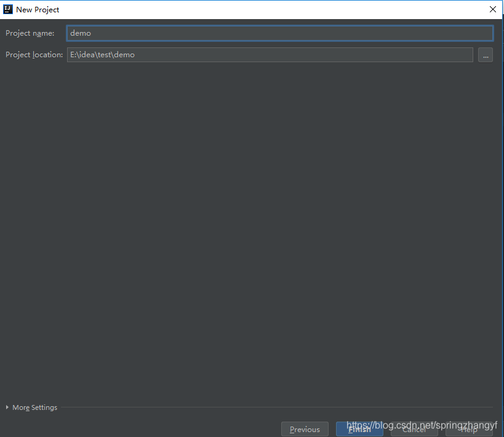This screenshot has height=437, width=504.
Task: Open the browse folder ellipsis button
Action: (486, 55)
